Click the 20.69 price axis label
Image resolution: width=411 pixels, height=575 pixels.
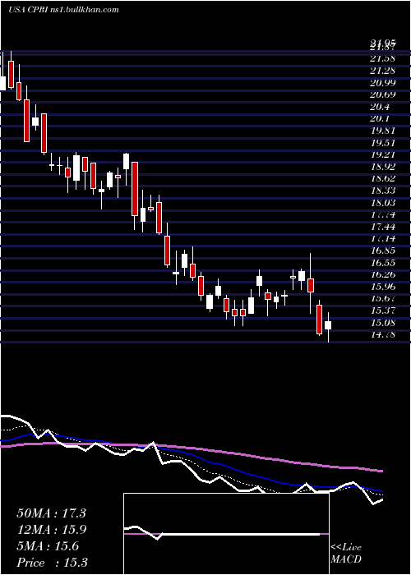coord(383,95)
